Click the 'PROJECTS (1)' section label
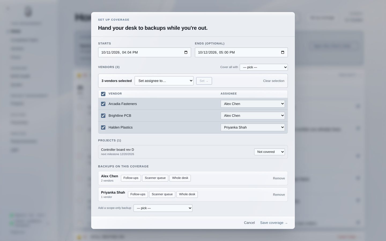Viewport: 386px width, 241px height. point(110,140)
